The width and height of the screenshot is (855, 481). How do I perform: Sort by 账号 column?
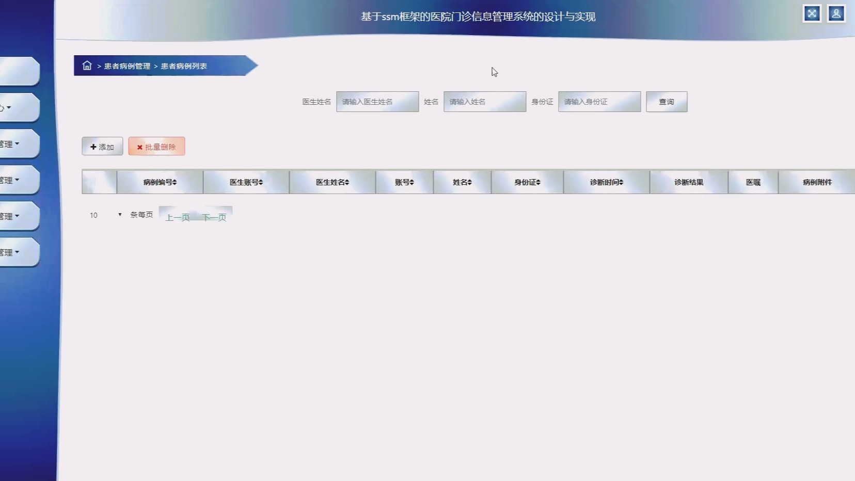pyautogui.click(x=404, y=182)
